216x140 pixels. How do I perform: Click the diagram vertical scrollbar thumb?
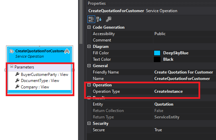coord(81,22)
